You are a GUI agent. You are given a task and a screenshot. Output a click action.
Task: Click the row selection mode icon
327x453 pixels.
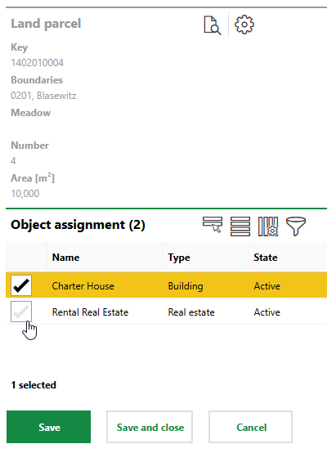pyautogui.click(x=213, y=225)
